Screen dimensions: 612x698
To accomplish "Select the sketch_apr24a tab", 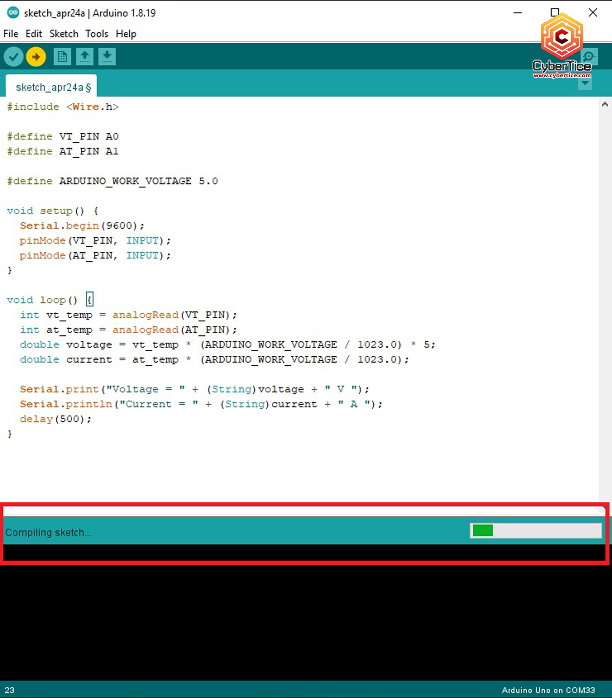I will [x=51, y=87].
